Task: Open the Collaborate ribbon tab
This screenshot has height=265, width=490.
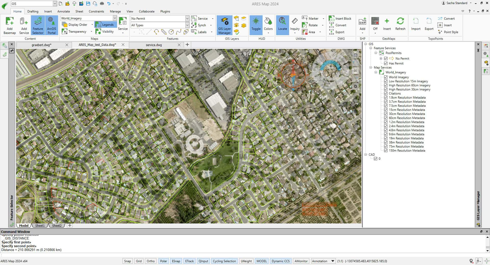Action: click(x=146, y=11)
